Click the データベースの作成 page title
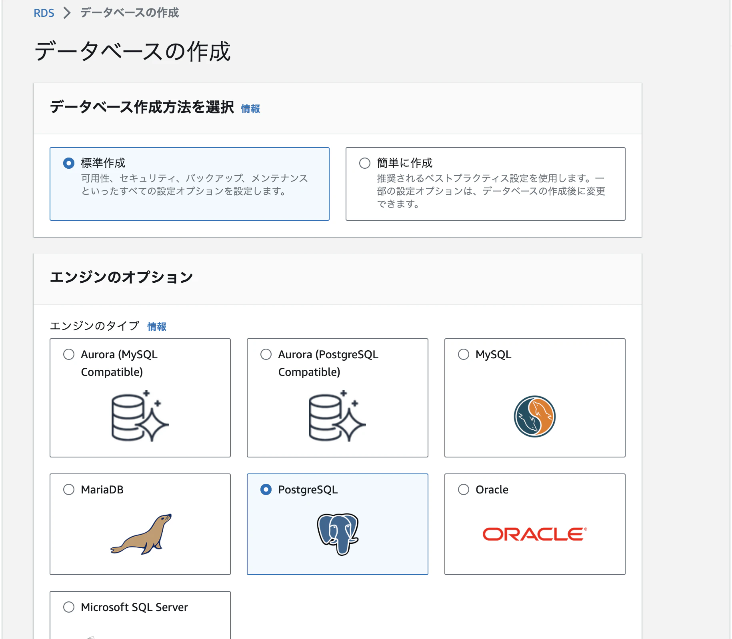Viewport: 732px width, 639px height. [132, 51]
